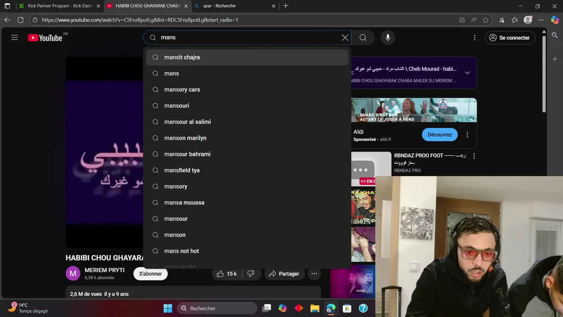Click the address bar URL
This screenshot has width=563, height=317.
coord(140,20)
